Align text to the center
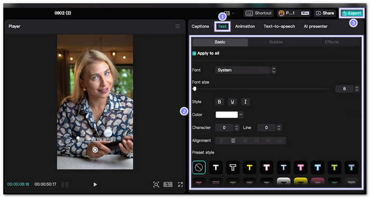 coord(233,141)
